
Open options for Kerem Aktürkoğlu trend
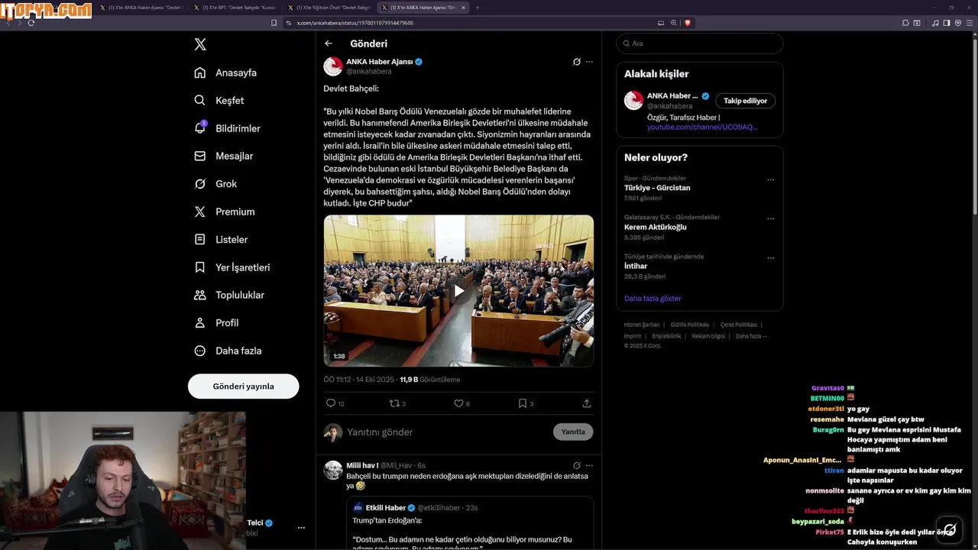770,219
